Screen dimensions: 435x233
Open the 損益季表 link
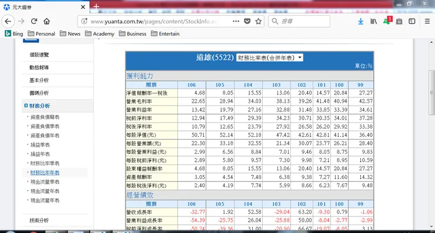[40, 144]
